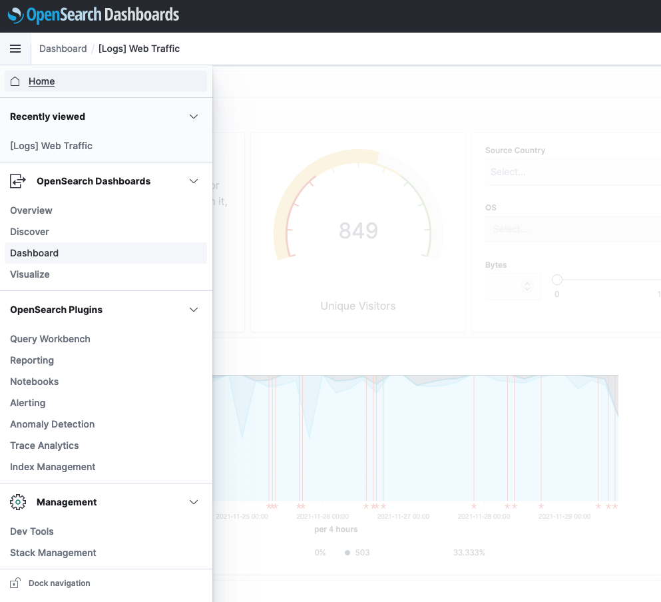Viewport: 661px width, 602px height.
Task: Collapse the Recently viewed section
Action: [x=194, y=117]
